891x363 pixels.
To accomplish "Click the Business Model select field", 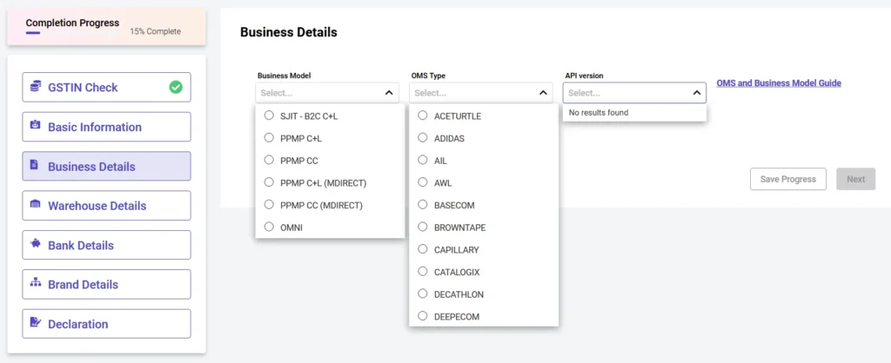I will tap(327, 92).
